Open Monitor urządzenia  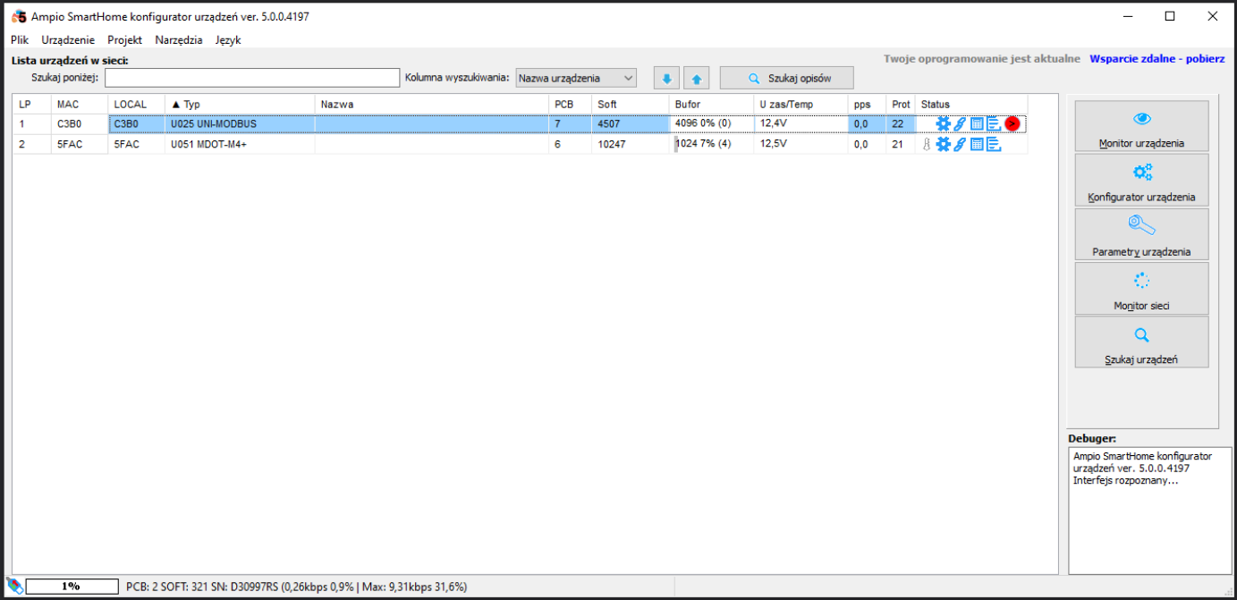coord(1141,126)
